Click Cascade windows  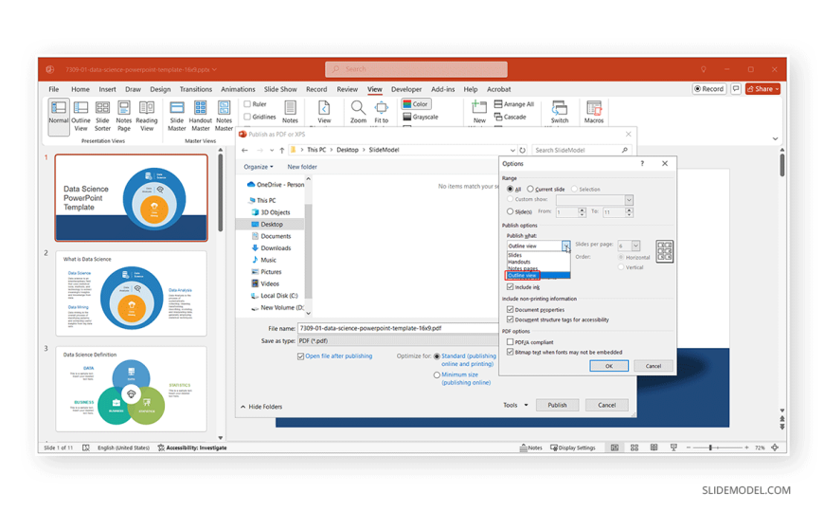(x=511, y=117)
